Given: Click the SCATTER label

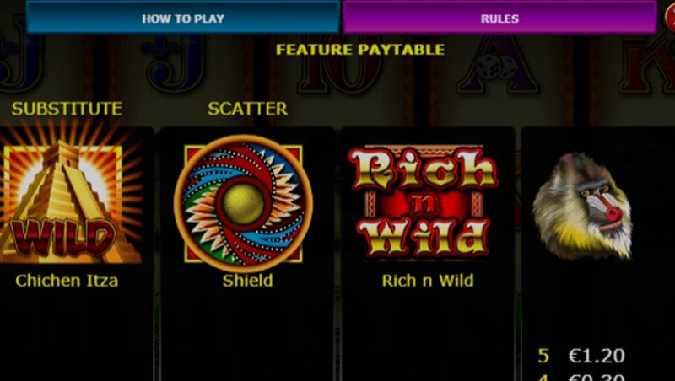Looking at the screenshot, I should 247,109.
